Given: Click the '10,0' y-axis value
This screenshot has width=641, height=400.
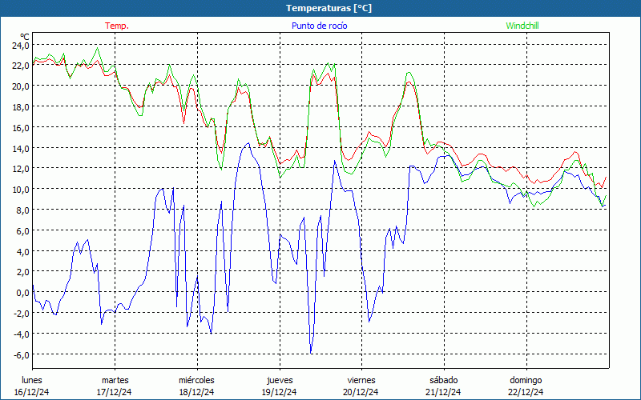Looking at the screenshot, I should pos(21,190).
